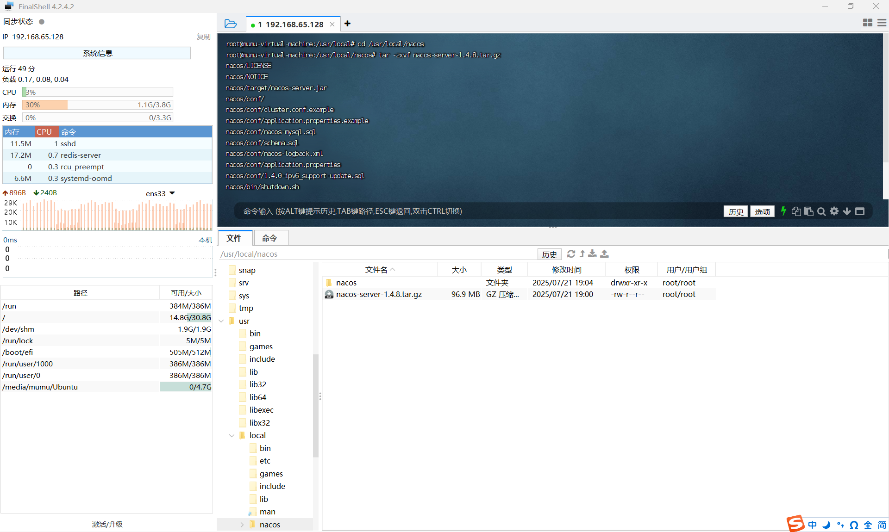Collapse the usr folder tree node
The image size is (889, 532).
pos(221,321)
